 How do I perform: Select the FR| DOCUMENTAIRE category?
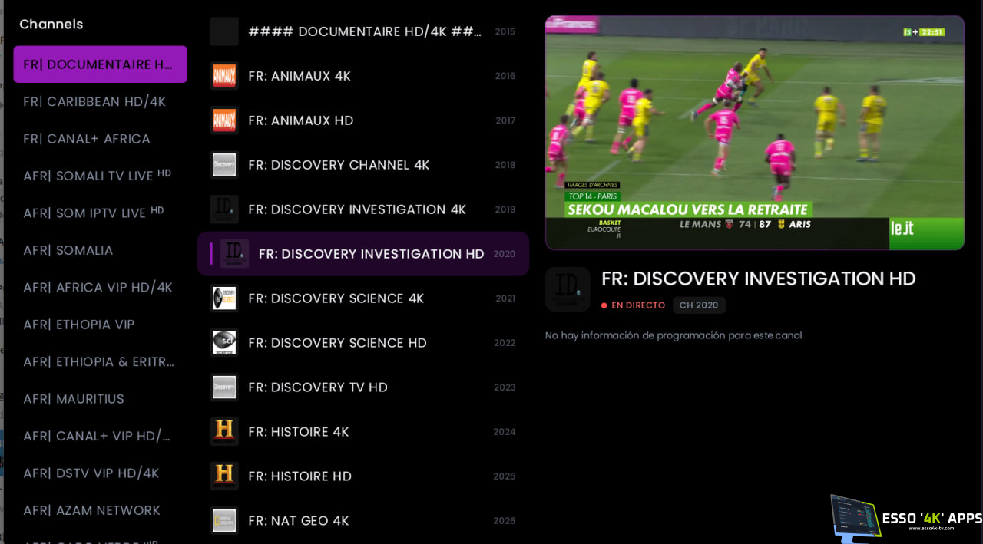point(101,64)
